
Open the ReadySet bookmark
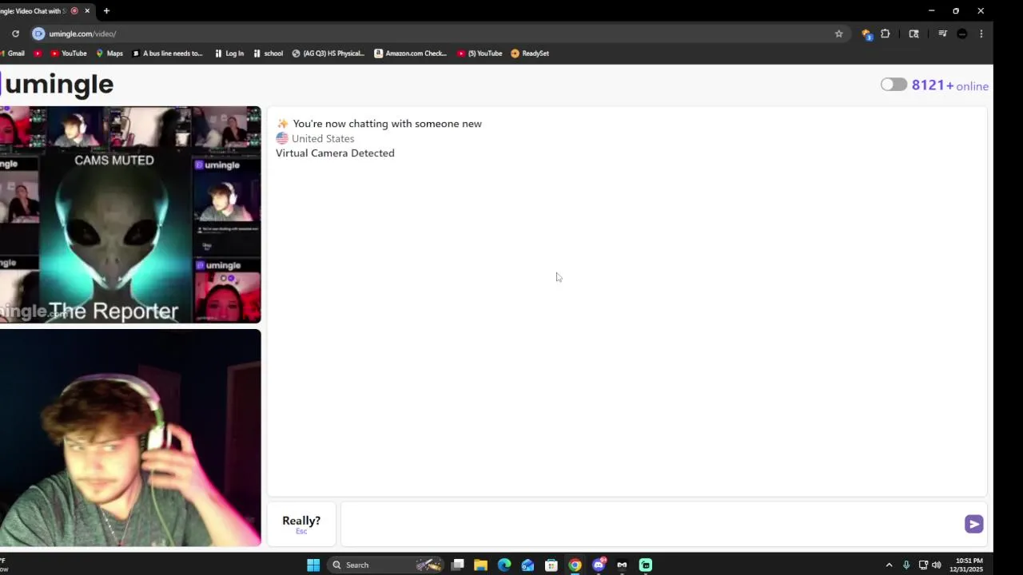click(x=530, y=54)
